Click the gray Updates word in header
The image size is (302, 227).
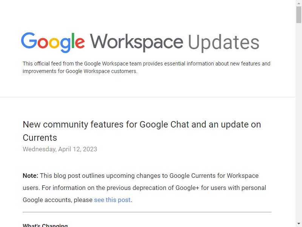223,42
